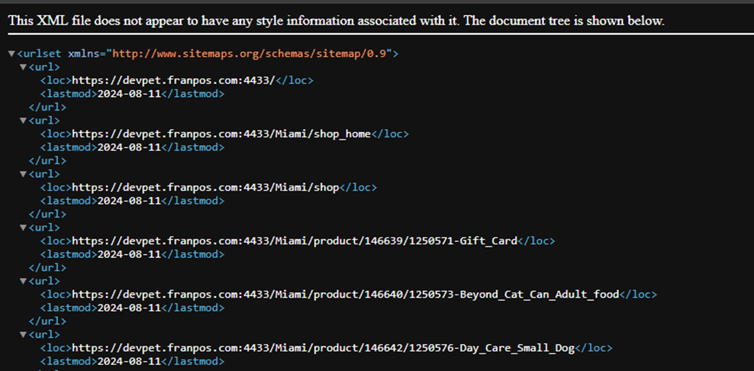Collapse the url node for devpet.franpos.com:4433/
Image resolution: width=754 pixels, height=371 pixels.
pyautogui.click(x=23, y=67)
